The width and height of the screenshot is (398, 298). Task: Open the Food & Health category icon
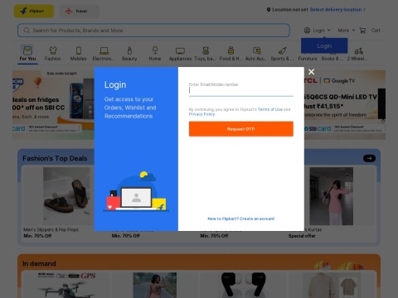[x=231, y=50]
